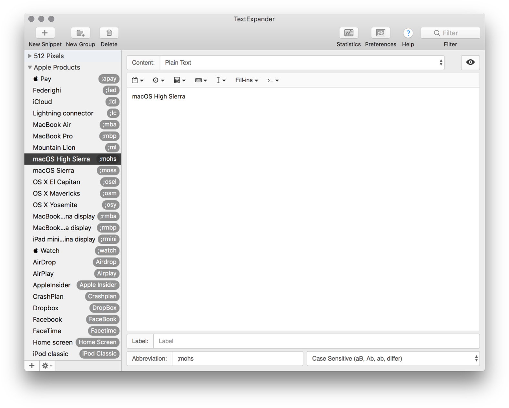The width and height of the screenshot is (509, 408).
Task: Select the OS X El Capitan snippet
Action: 73,182
